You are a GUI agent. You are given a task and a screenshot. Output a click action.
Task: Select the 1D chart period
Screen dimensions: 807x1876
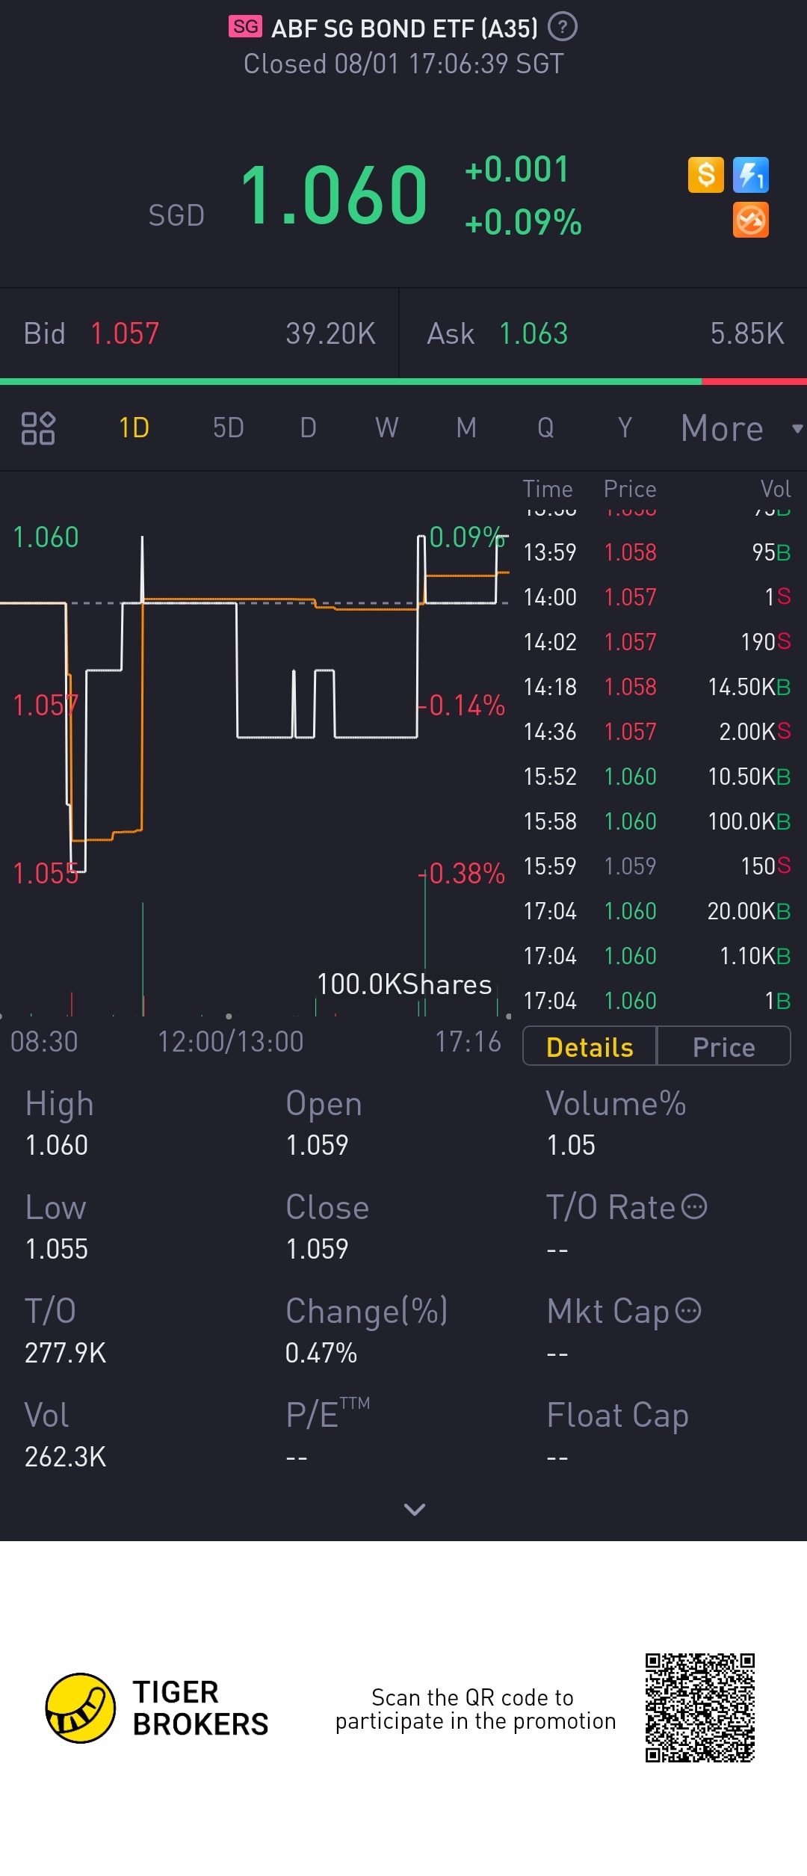pyautogui.click(x=134, y=428)
